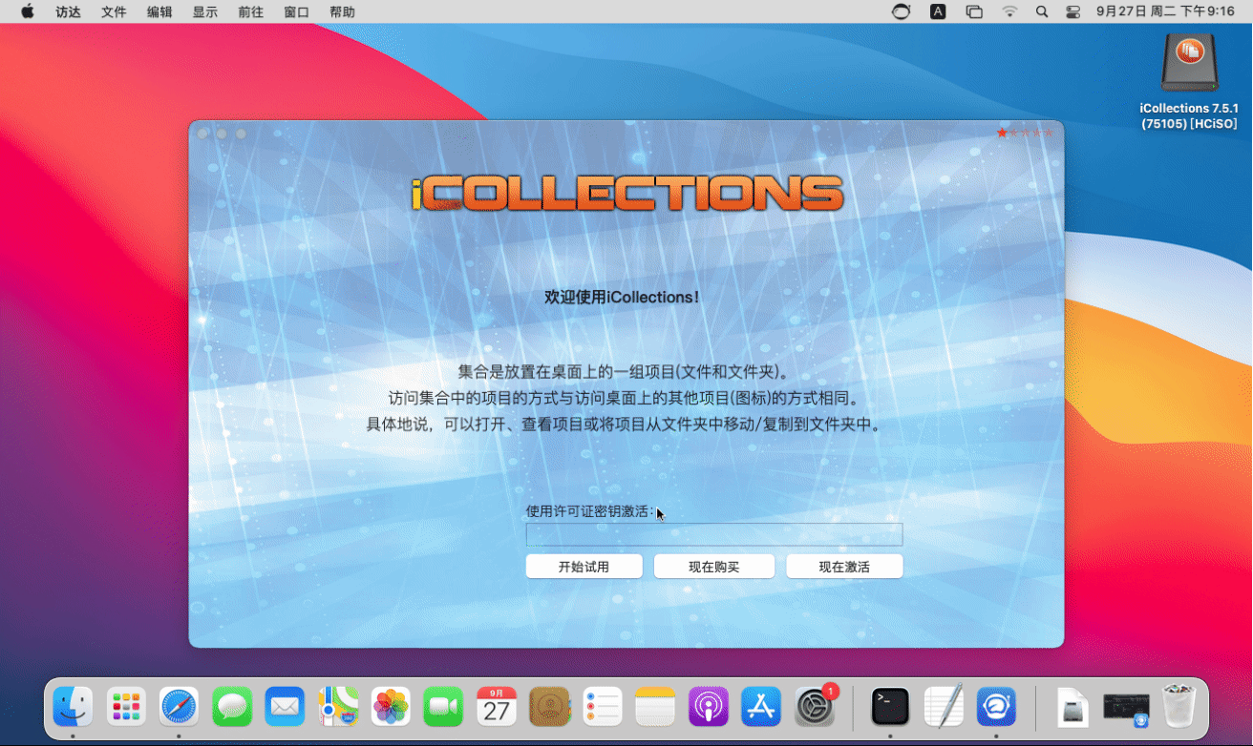1253x746 pixels.
Task: Open Notes from the Dock
Action: pos(655,707)
